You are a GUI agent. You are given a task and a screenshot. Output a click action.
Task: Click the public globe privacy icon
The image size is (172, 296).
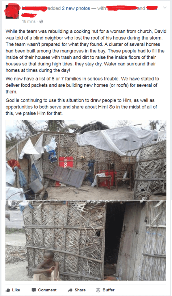[x=41, y=21]
